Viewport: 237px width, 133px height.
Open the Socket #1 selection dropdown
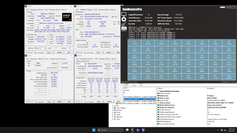point(40,48)
